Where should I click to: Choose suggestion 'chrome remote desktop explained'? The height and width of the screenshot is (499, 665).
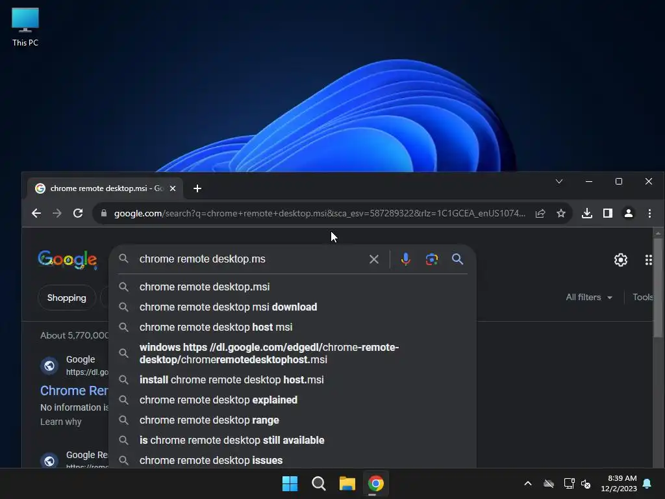[293, 400]
